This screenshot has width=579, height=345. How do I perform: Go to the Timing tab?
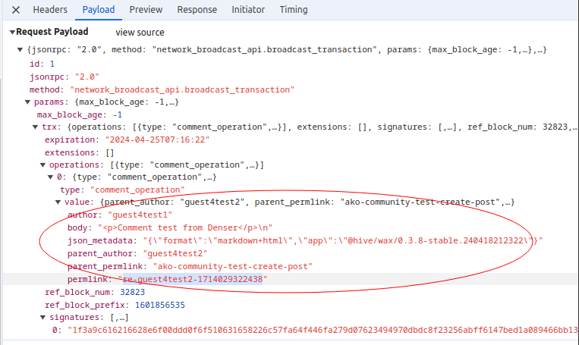[x=295, y=10]
